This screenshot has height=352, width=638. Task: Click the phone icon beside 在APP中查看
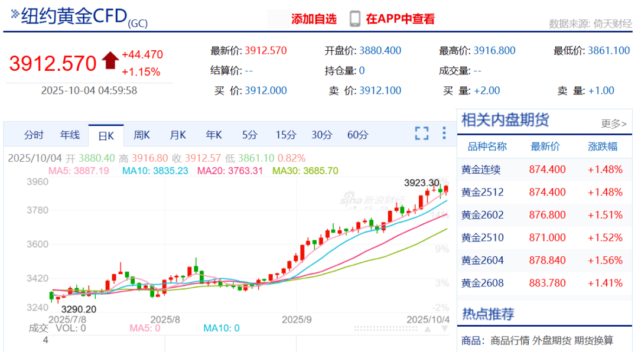point(354,19)
